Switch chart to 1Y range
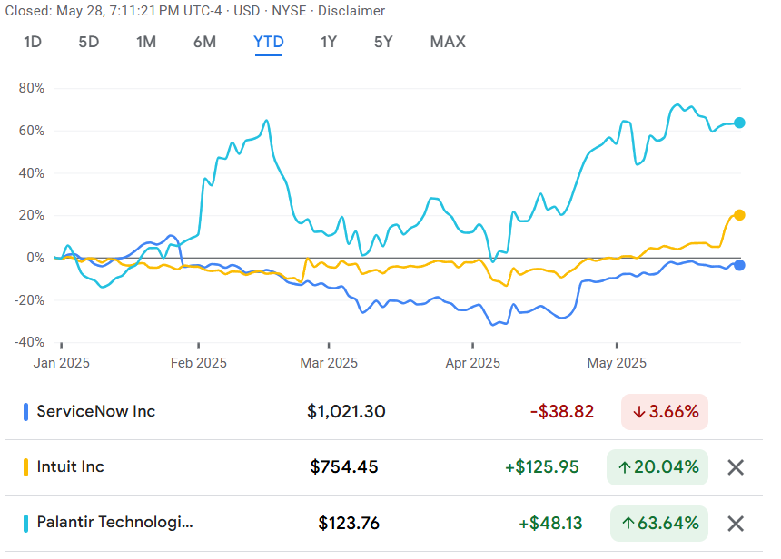This screenshot has height=559, width=781. [329, 42]
